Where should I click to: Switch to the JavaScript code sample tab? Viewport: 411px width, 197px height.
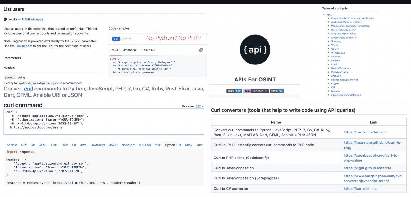point(130,50)
